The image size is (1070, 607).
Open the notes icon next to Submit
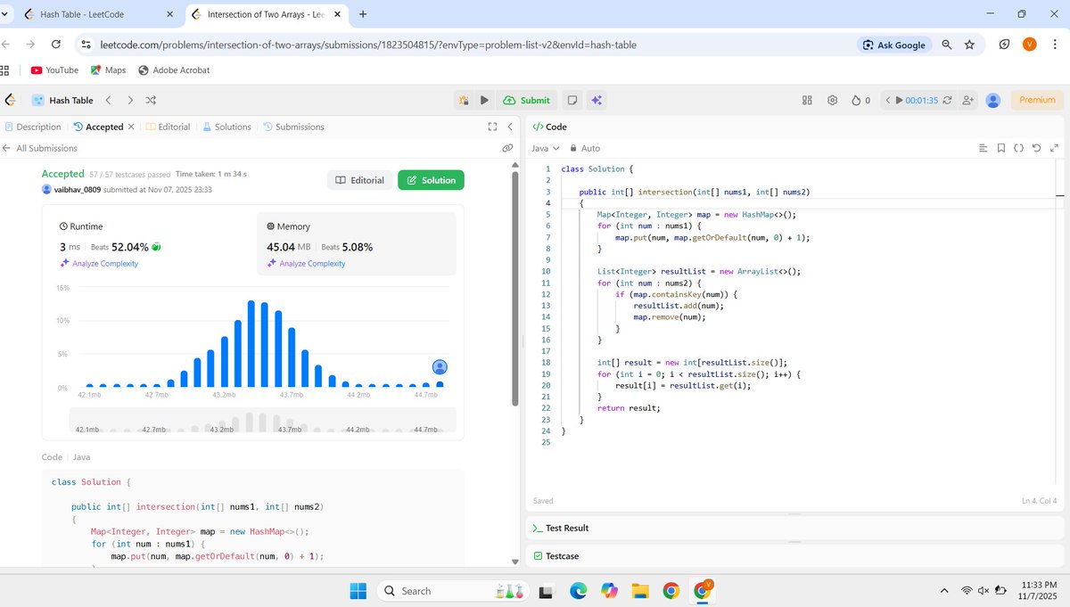click(572, 101)
